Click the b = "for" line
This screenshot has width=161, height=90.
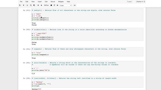pos(36,35)
